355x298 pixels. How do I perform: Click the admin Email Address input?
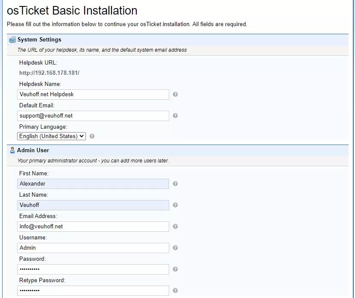[x=93, y=227]
